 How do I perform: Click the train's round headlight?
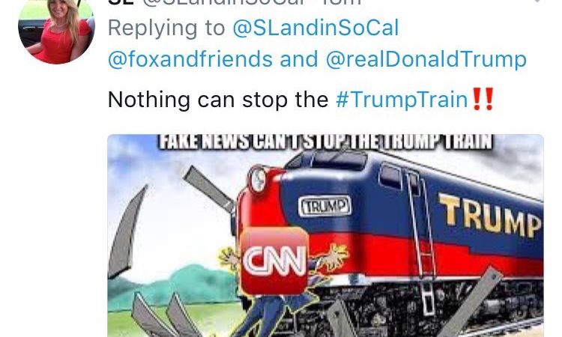click(x=258, y=180)
